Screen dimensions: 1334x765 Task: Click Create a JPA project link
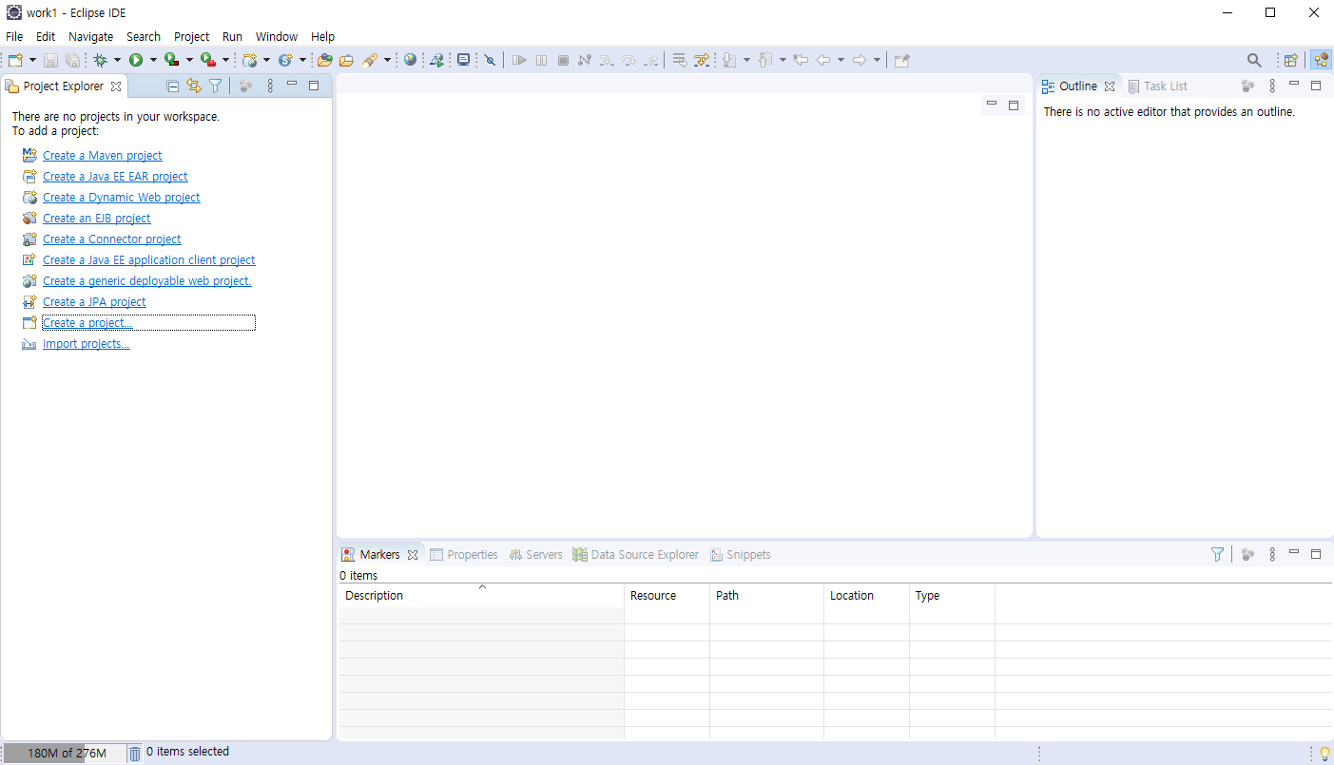coord(94,301)
